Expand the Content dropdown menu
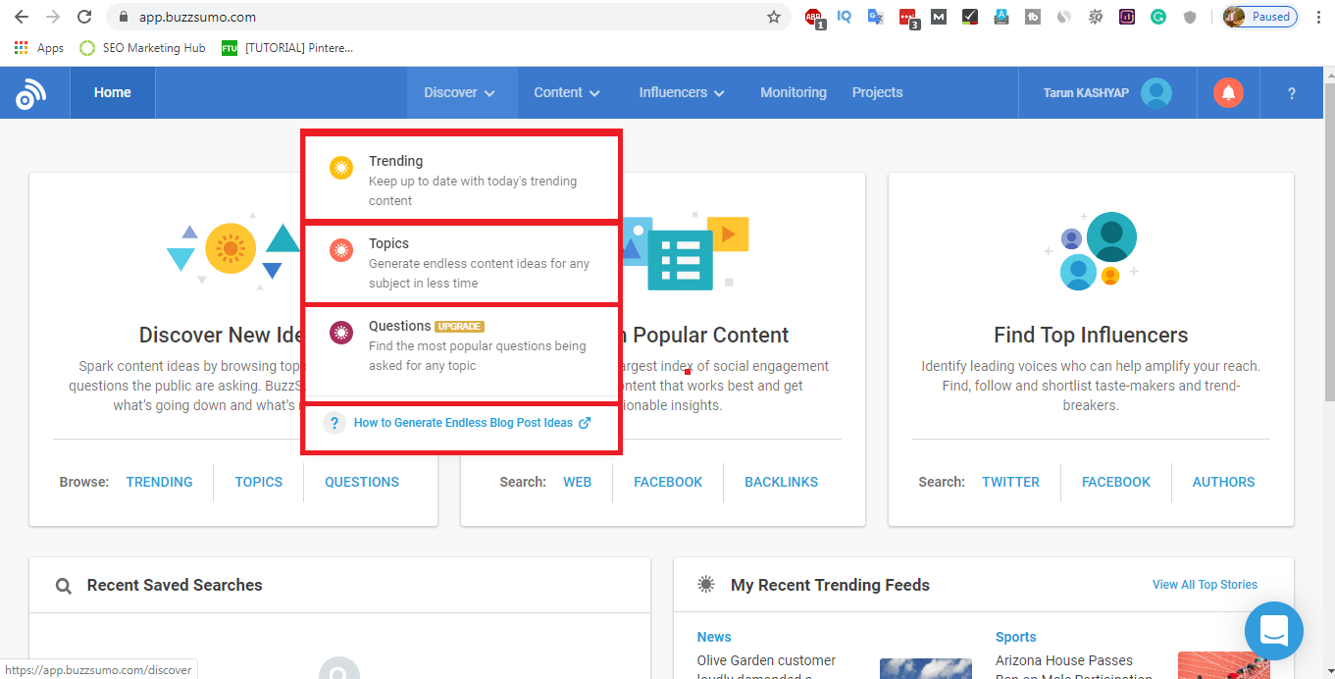 [566, 92]
